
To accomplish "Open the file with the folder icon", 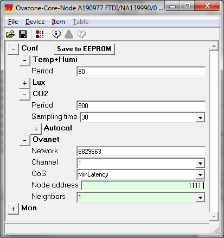I will (10, 34).
